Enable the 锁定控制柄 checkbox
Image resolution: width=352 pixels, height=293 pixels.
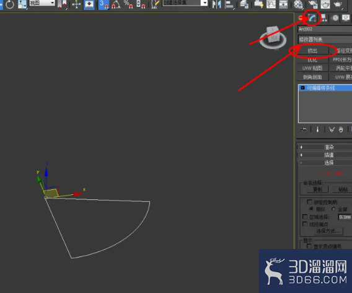[309, 202]
